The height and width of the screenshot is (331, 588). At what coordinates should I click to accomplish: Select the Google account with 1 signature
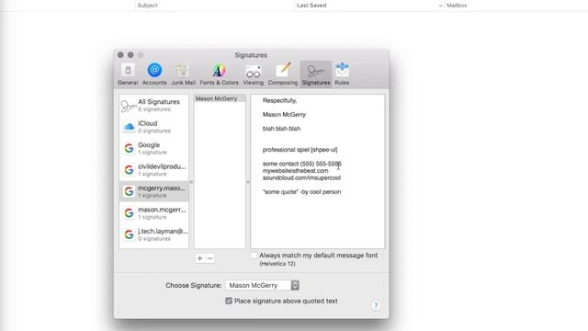coord(154,148)
